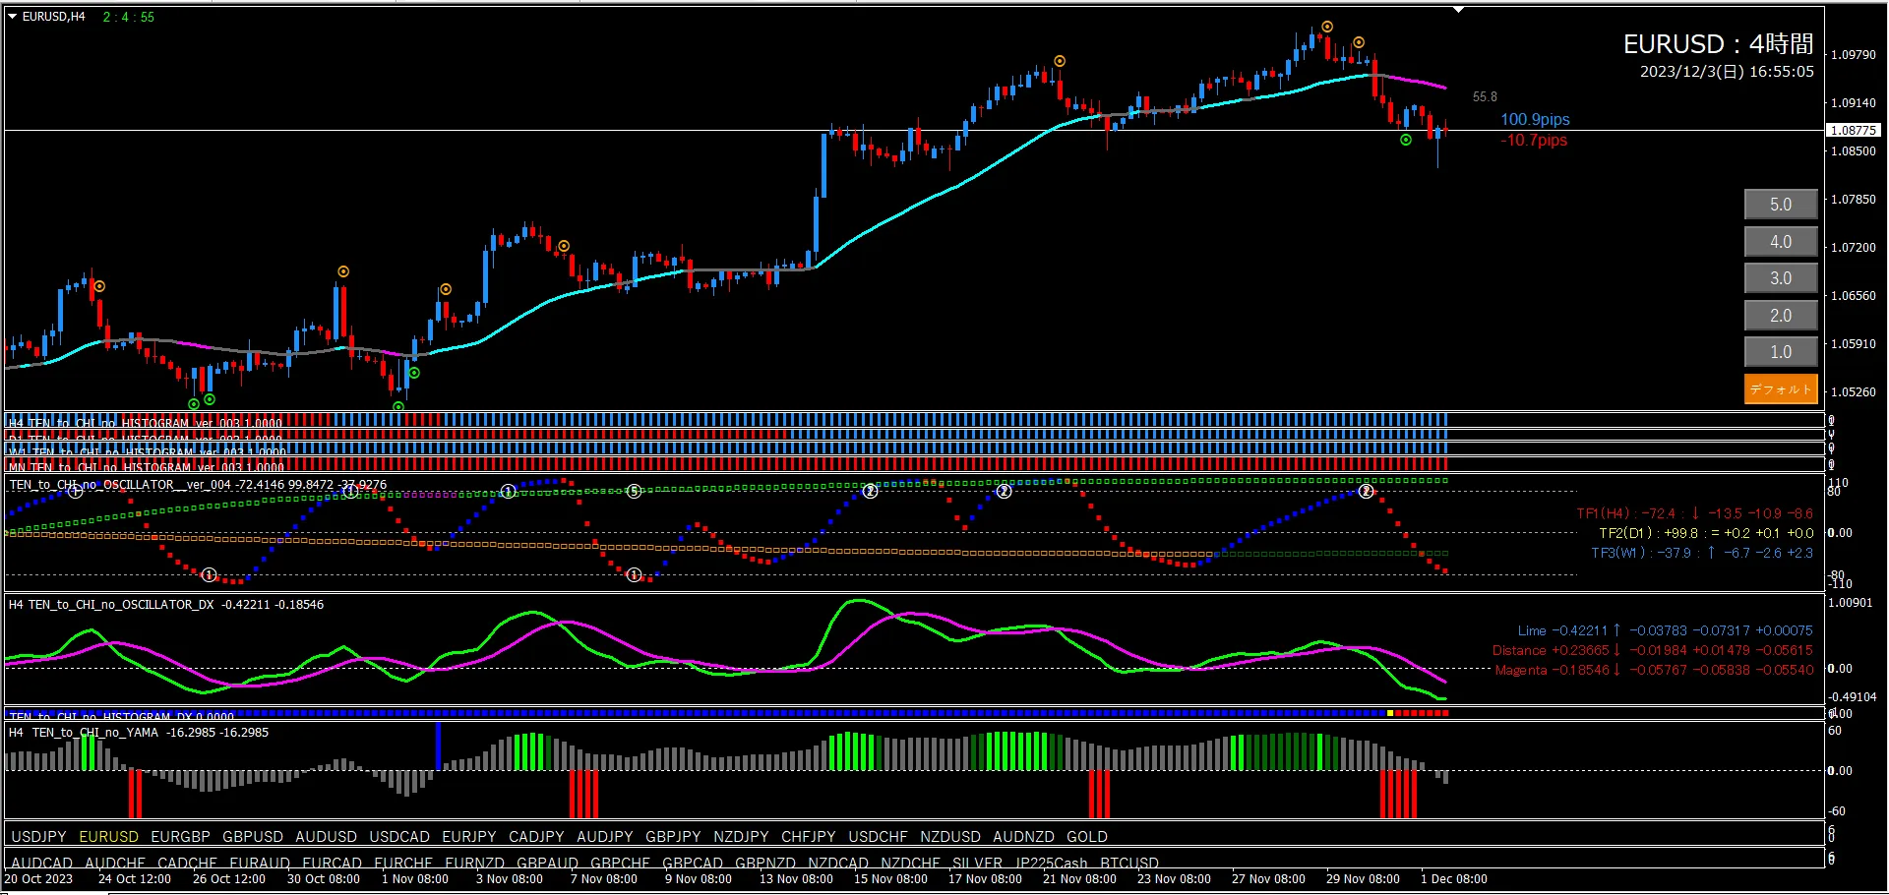Switch chart to NZDCAD symbol
This screenshot has width=1889, height=895.
838,864
